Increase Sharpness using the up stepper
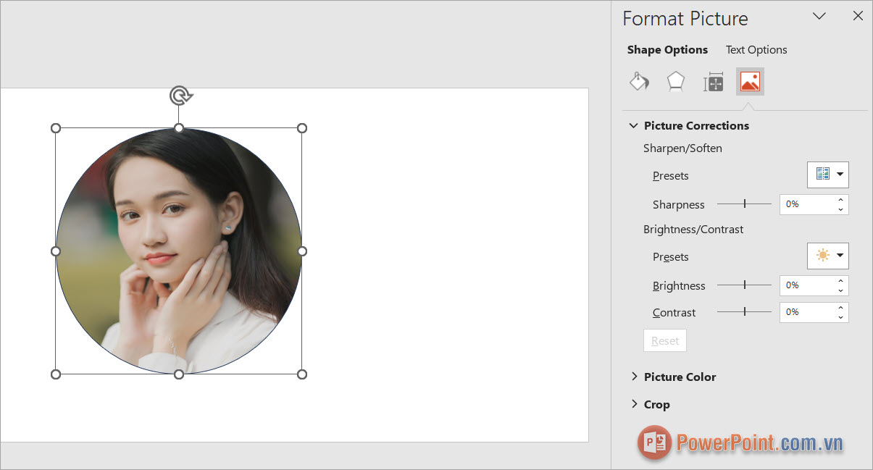873x470 pixels. click(x=840, y=200)
